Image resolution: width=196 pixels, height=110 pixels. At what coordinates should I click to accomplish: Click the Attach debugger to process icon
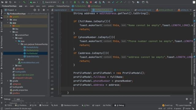87,2
